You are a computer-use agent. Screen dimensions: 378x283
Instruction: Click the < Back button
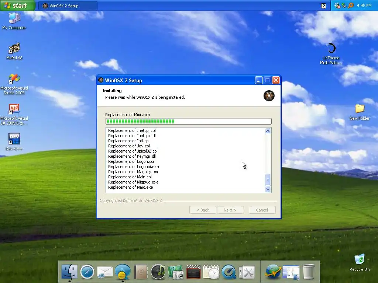pyautogui.click(x=203, y=210)
